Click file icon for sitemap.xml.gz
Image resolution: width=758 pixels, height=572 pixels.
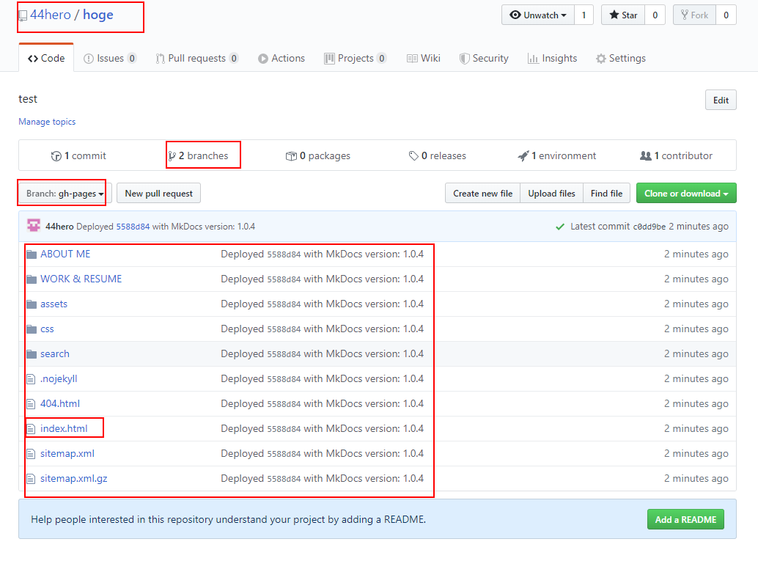(31, 479)
